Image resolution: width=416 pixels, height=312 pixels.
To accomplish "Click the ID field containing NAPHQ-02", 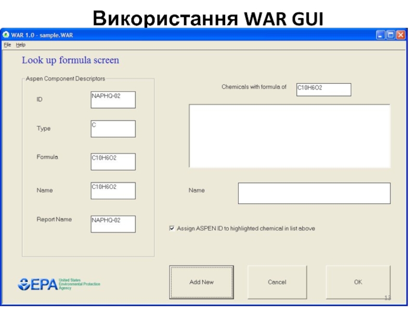I will tap(113, 100).
